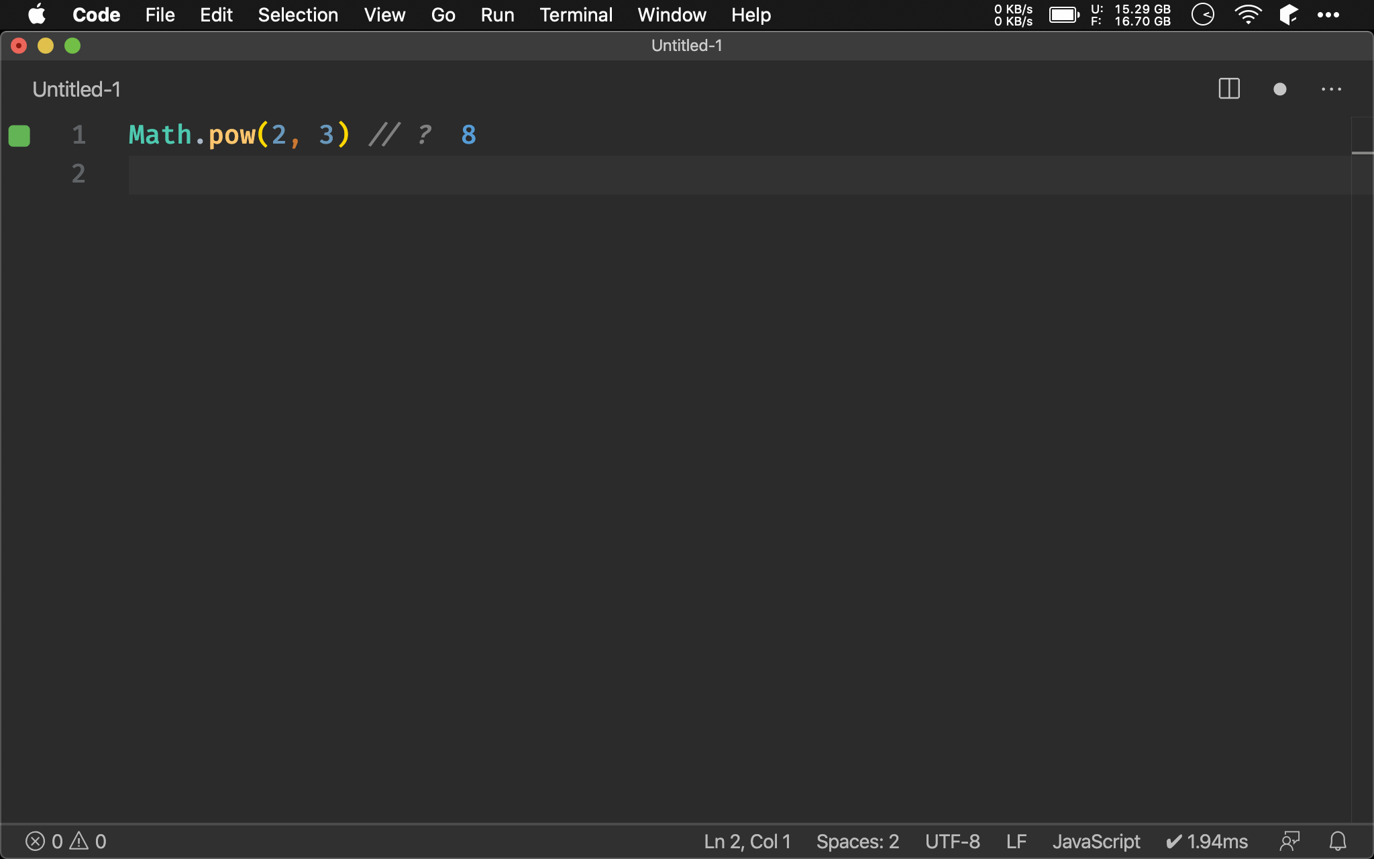Open the Terminal menu
1374x859 pixels.
click(x=576, y=15)
